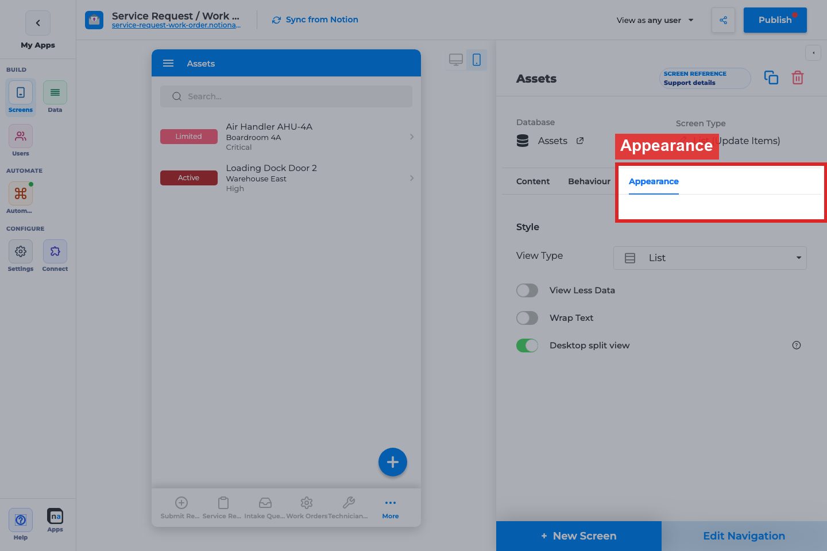The width and height of the screenshot is (827, 551).
Task: Click the floating add item button
Action: pos(393,462)
